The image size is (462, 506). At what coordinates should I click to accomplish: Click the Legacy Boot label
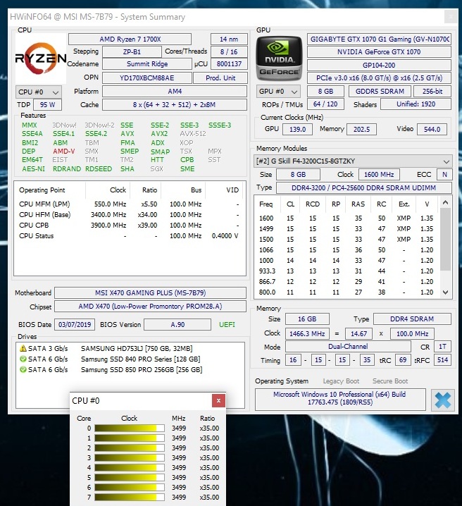pyautogui.click(x=341, y=381)
